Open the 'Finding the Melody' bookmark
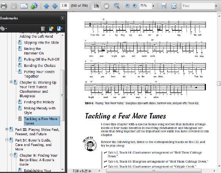The width and height of the screenshot is (221, 173). click(39, 102)
